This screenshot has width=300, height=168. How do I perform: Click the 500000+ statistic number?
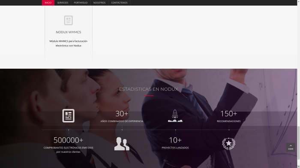(x=68, y=140)
